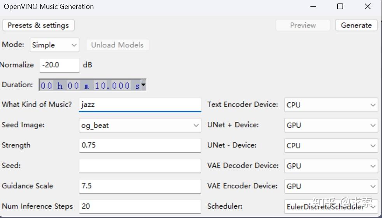Focus the What Kind of Music field
The height and width of the screenshot is (218, 382).
click(140, 105)
